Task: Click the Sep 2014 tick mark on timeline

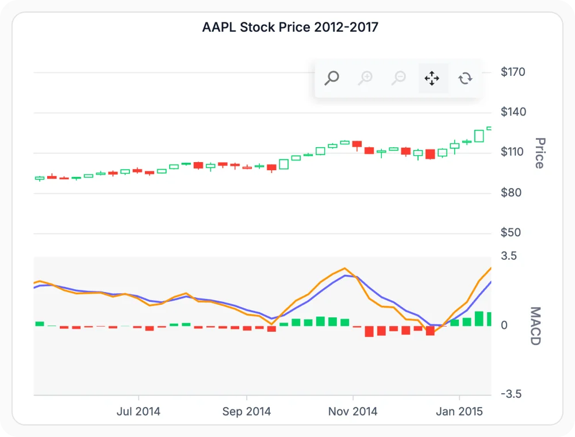Action: tap(247, 398)
